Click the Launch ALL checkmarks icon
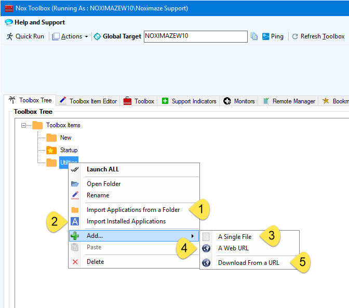Screen dimensions: 349x308 click(75, 169)
